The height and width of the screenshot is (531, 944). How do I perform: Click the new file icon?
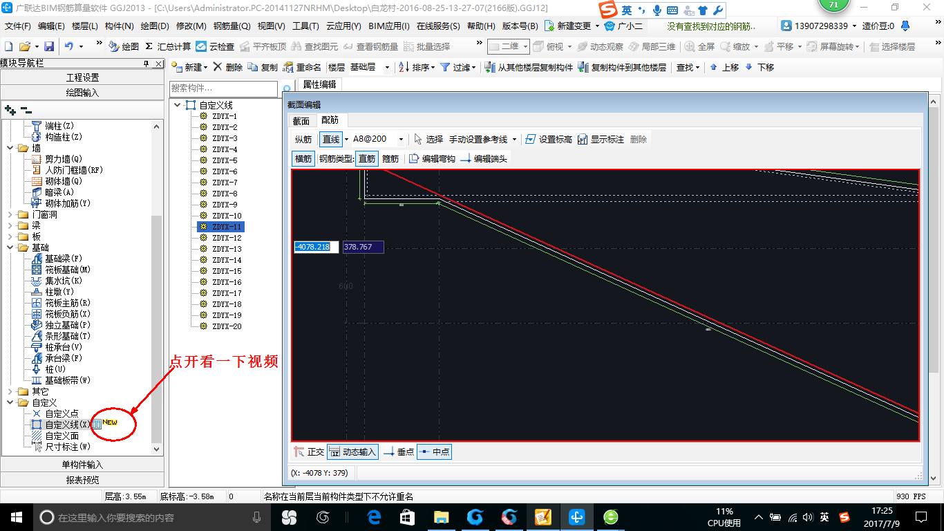coord(8,46)
